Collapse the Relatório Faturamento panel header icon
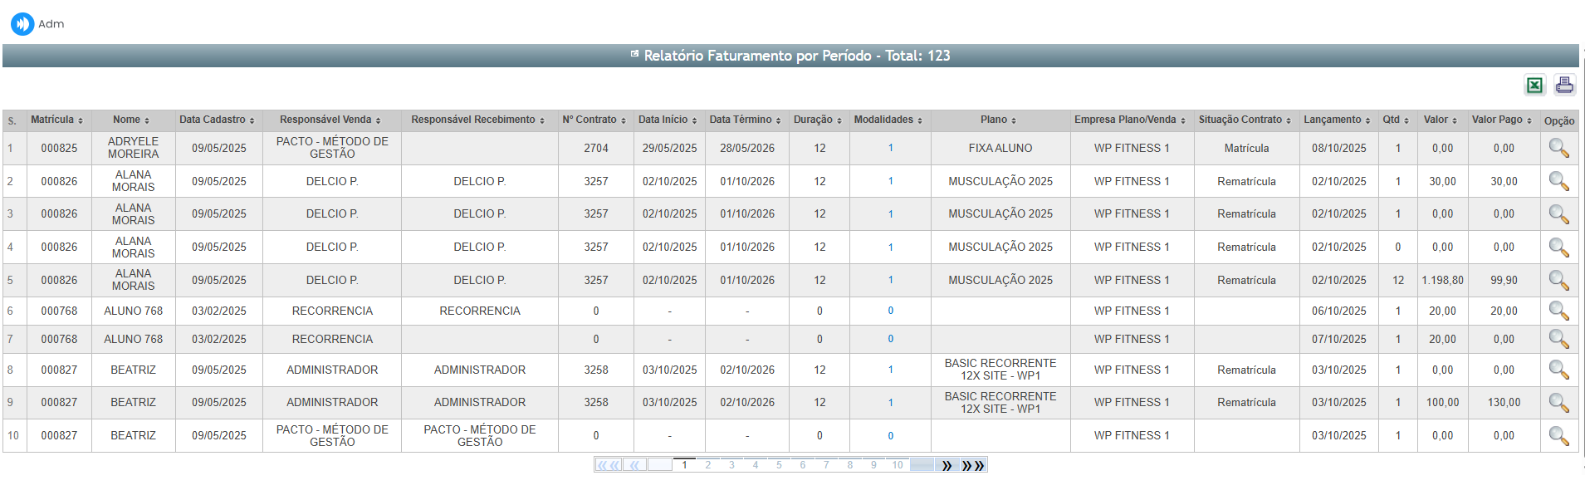The image size is (1585, 500). (x=635, y=55)
